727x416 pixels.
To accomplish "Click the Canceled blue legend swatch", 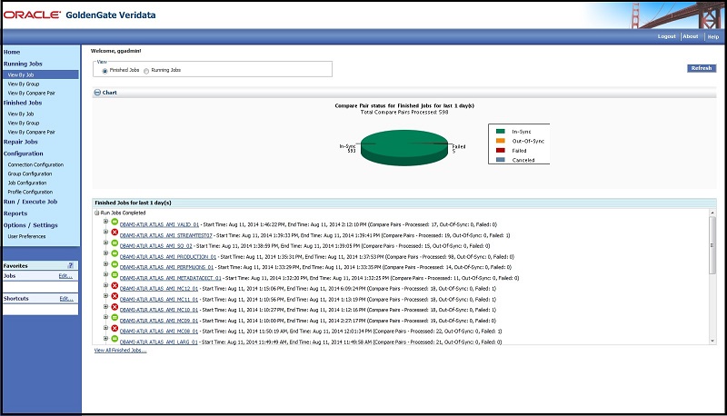I will click(501, 160).
